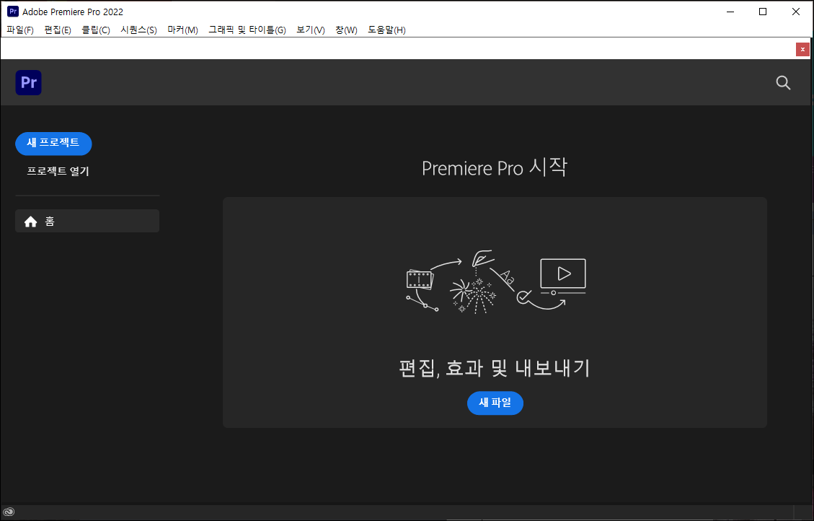Viewport: 814px width, 521px height.
Task: Select the home icon in the sidebar
Action: coord(31,221)
